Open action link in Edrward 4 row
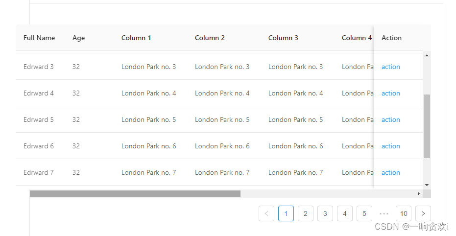Image resolution: width=456 pixels, height=236 pixels. [391, 94]
